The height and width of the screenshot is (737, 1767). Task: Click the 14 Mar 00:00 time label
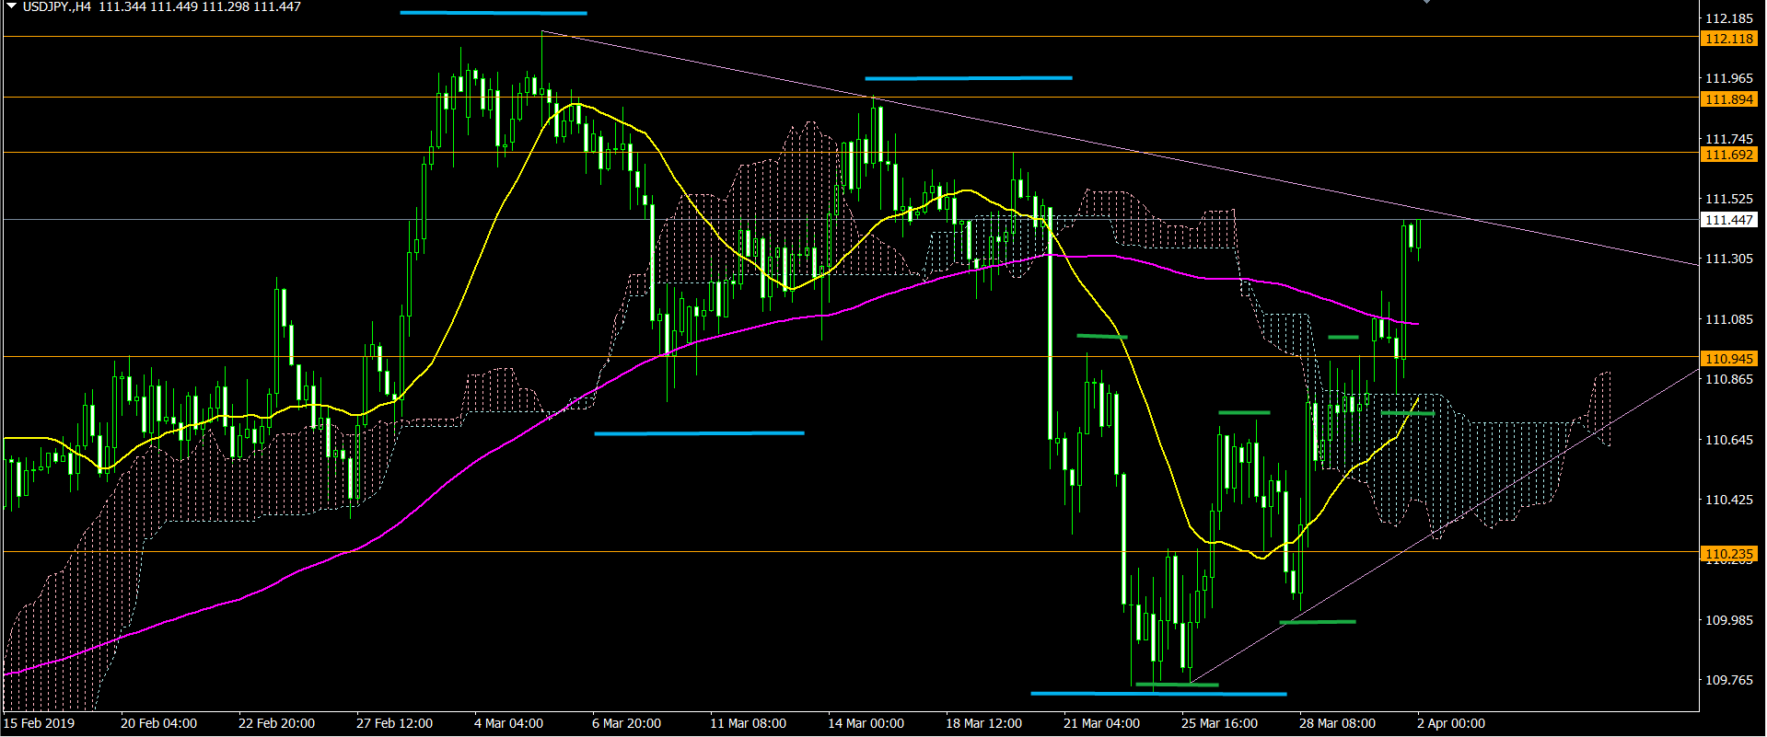point(866,723)
